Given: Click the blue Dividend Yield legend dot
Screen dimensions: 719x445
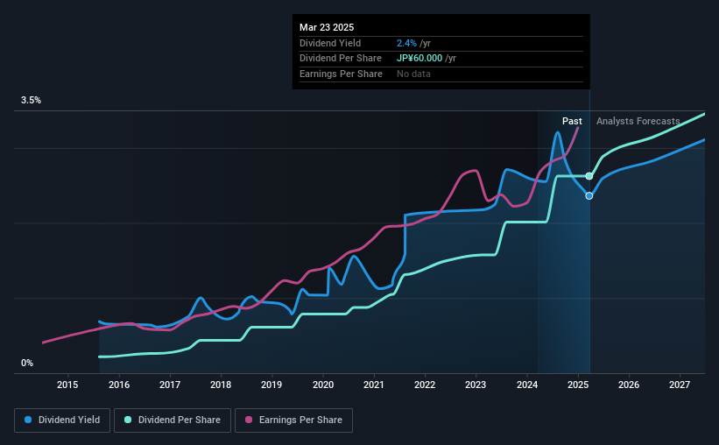Looking at the screenshot, I should (x=28, y=420).
